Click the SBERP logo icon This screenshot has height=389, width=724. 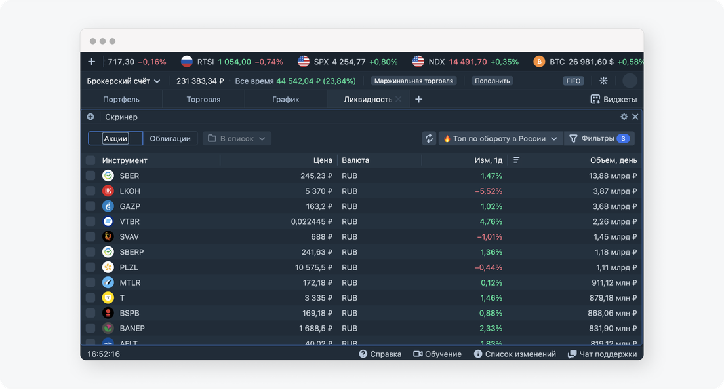click(108, 251)
